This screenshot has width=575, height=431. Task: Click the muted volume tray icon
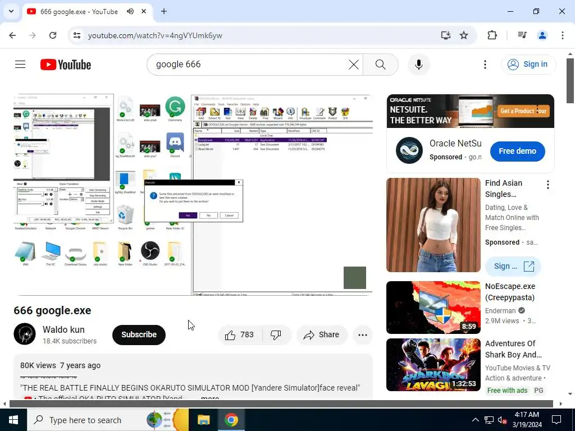(503, 420)
